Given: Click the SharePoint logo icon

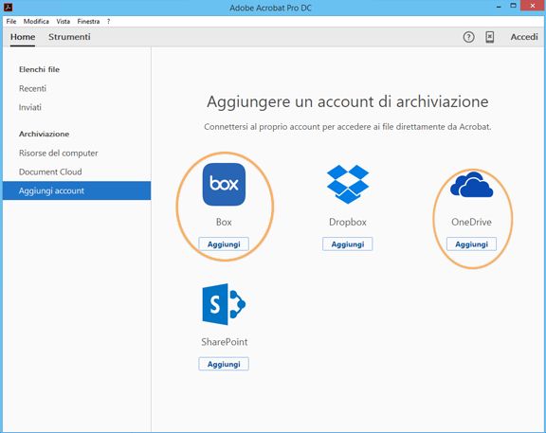Looking at the screenshot, I should point(224,304).
